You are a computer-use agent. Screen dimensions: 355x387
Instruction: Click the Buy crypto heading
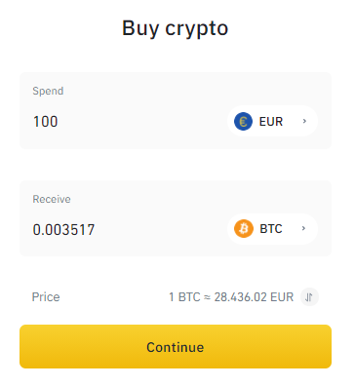[176, 28]
